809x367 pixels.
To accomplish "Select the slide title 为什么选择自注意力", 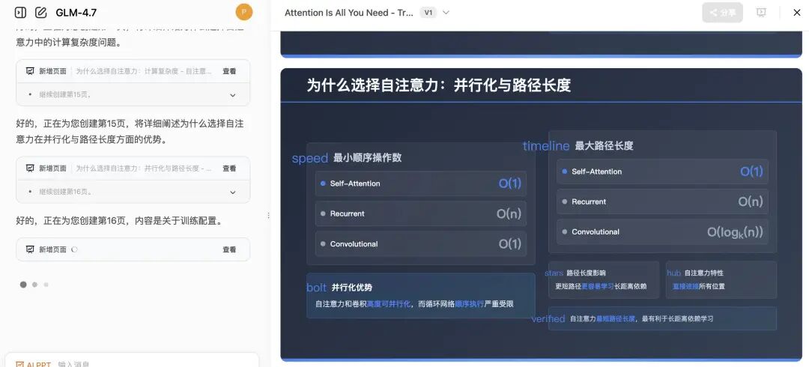I will (x=438, y=85).
